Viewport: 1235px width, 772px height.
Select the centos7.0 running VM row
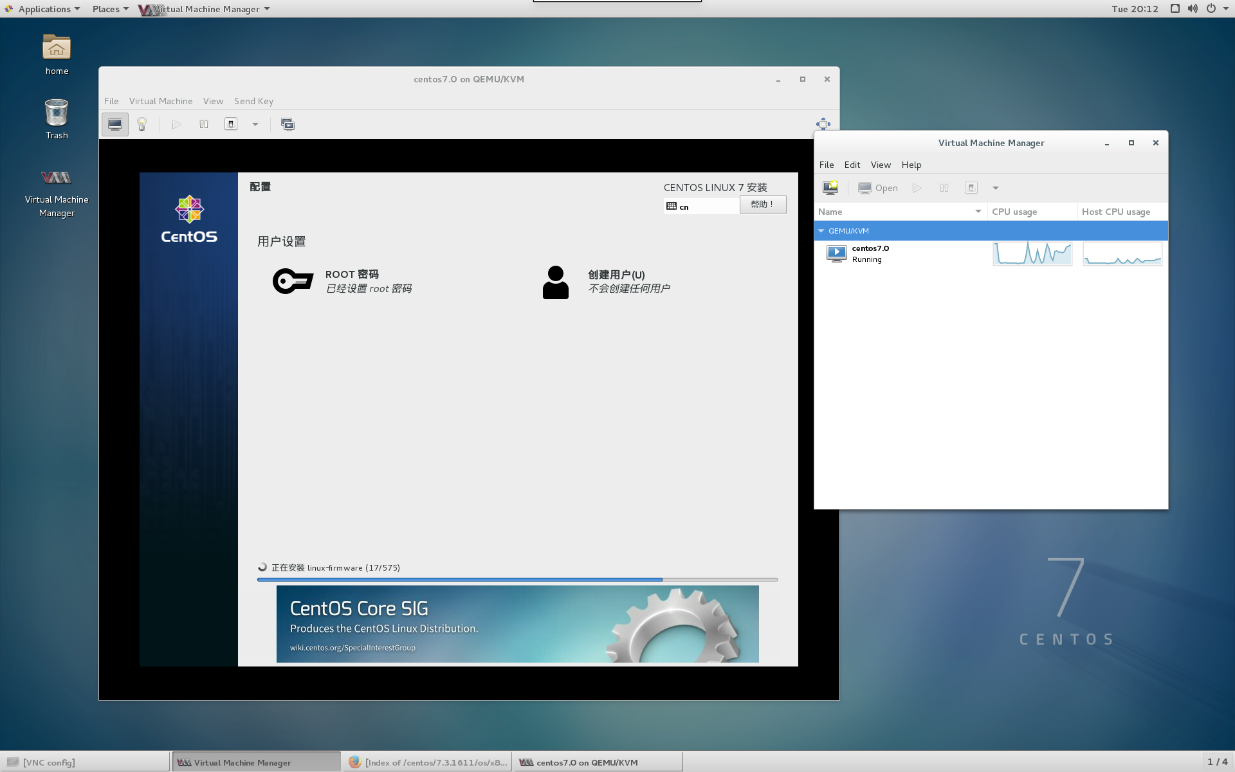[x=991, y=253]
